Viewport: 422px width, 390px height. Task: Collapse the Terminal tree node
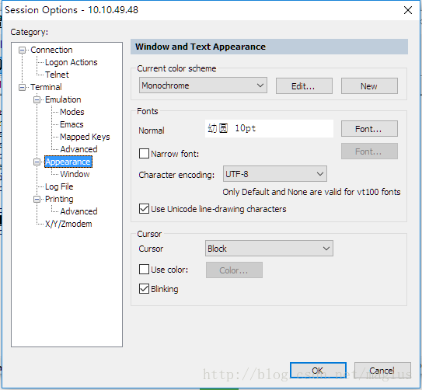click(22, 87)
